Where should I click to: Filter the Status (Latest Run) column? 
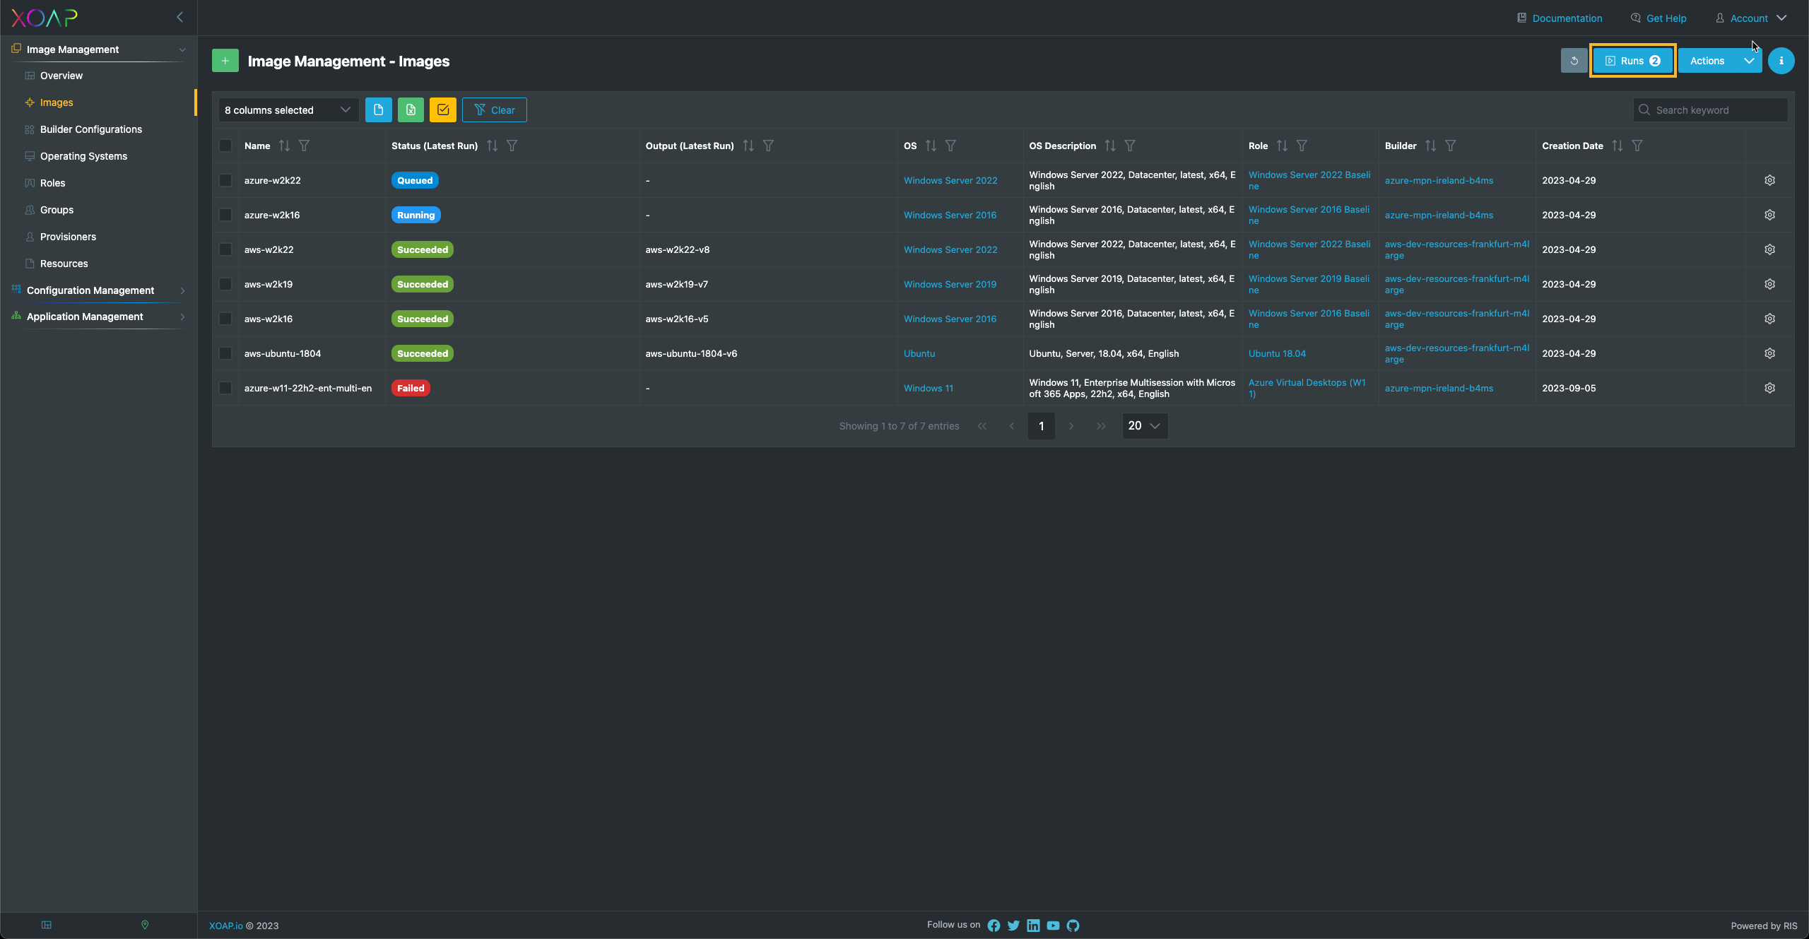click(x=512, y=146)
